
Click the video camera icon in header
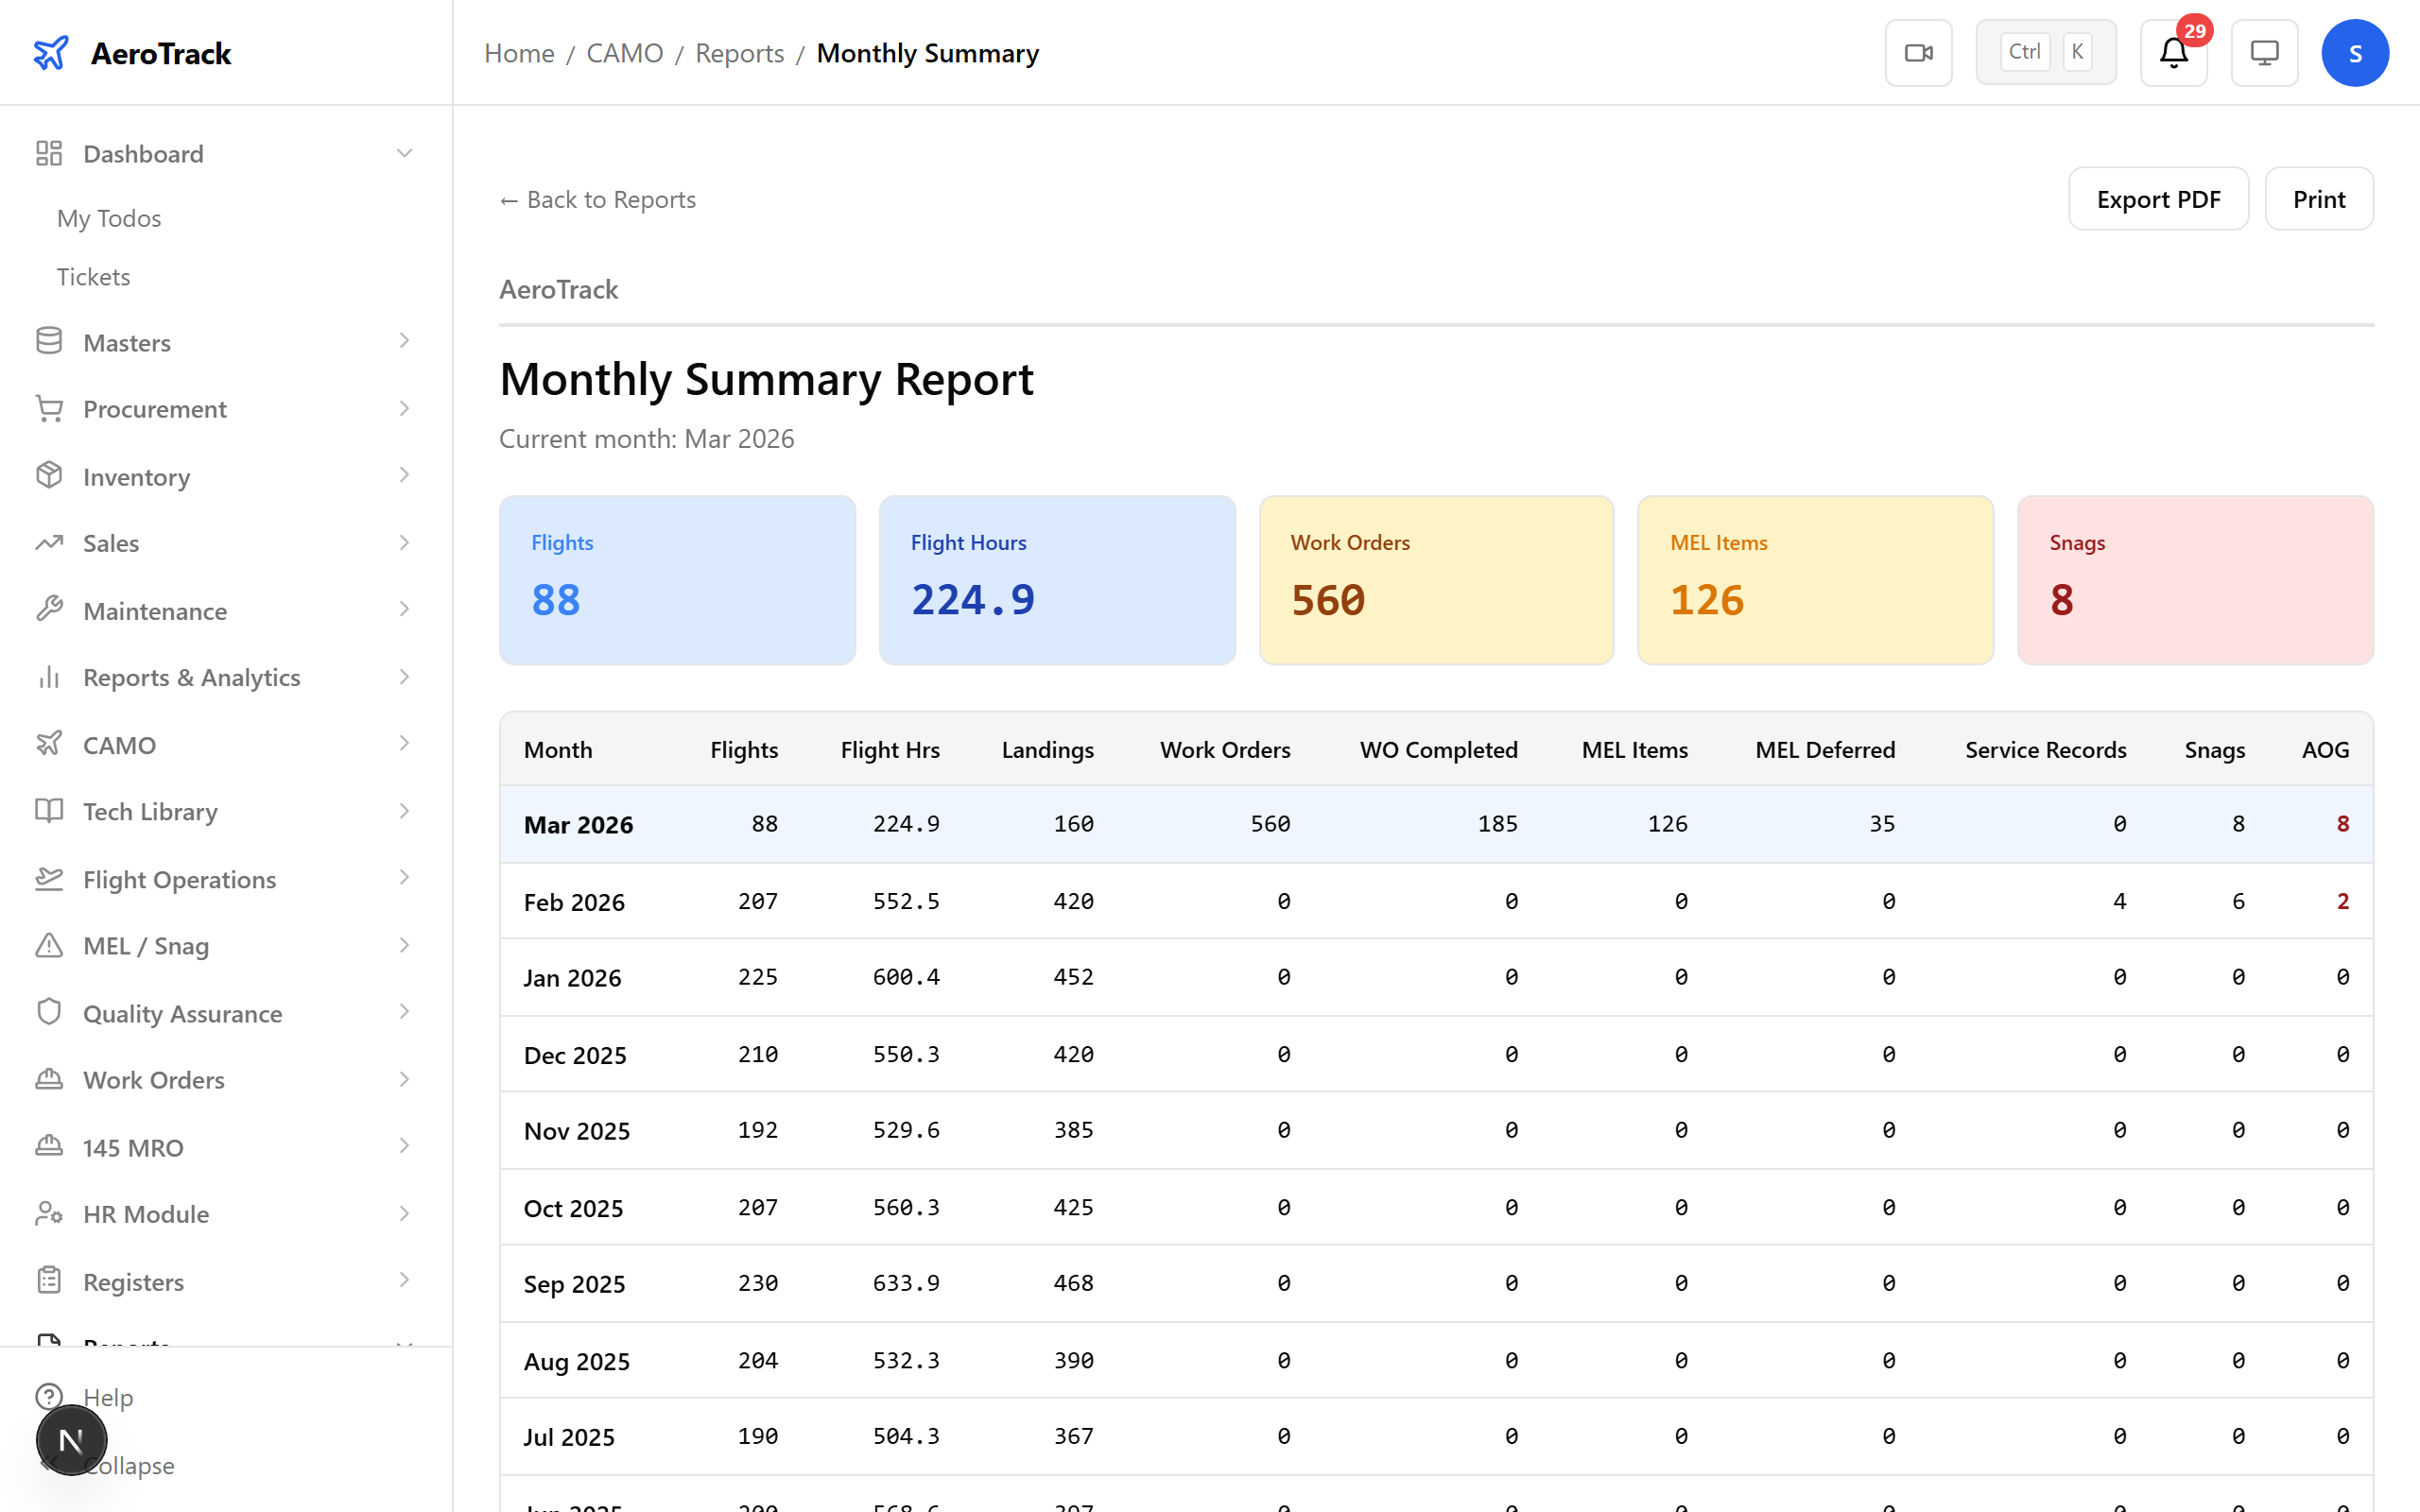1918,53
